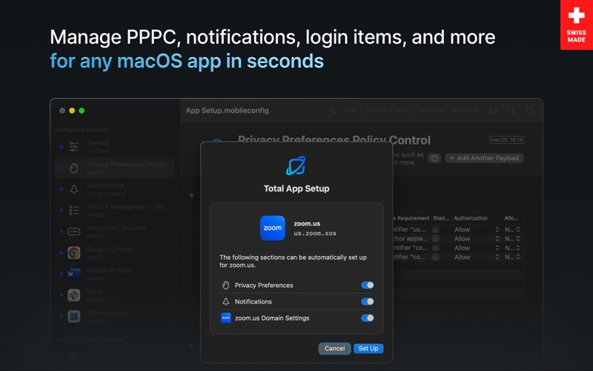Select the Slack icon in sidebar
Screen dimensions: 593x371
[x=73, y=295]
